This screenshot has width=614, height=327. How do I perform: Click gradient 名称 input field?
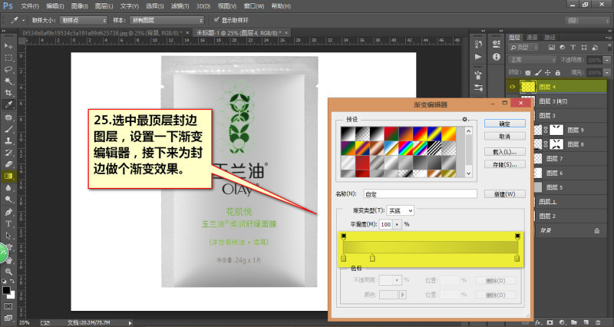click(420, 194)
